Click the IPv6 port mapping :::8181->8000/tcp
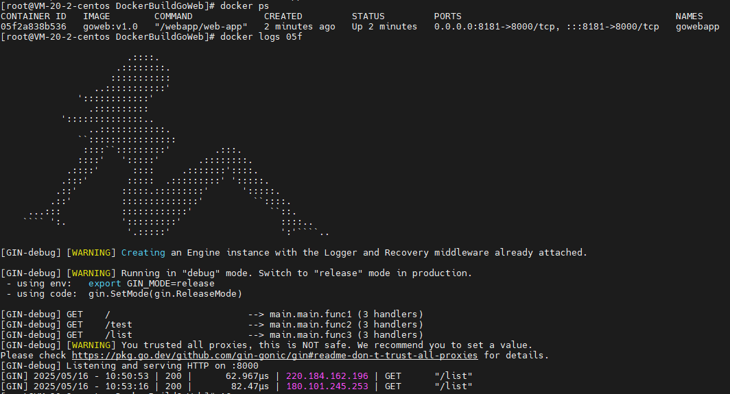This screenshot has height=394, width=730. [x=613, y=27]
